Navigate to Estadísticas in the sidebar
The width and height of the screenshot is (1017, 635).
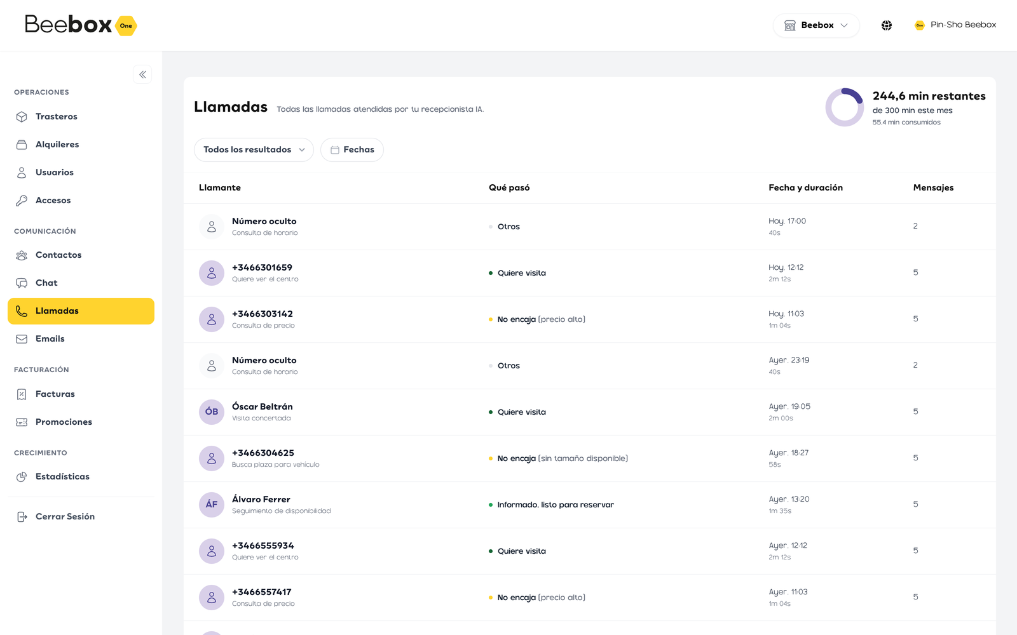pyautogui.click(x=81, y=477)
